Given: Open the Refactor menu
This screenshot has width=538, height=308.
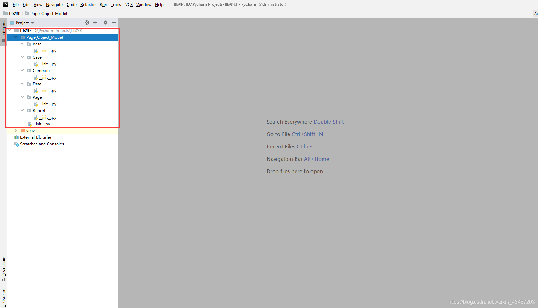Looking at the screenshot, I should click(x=88, y=4).
